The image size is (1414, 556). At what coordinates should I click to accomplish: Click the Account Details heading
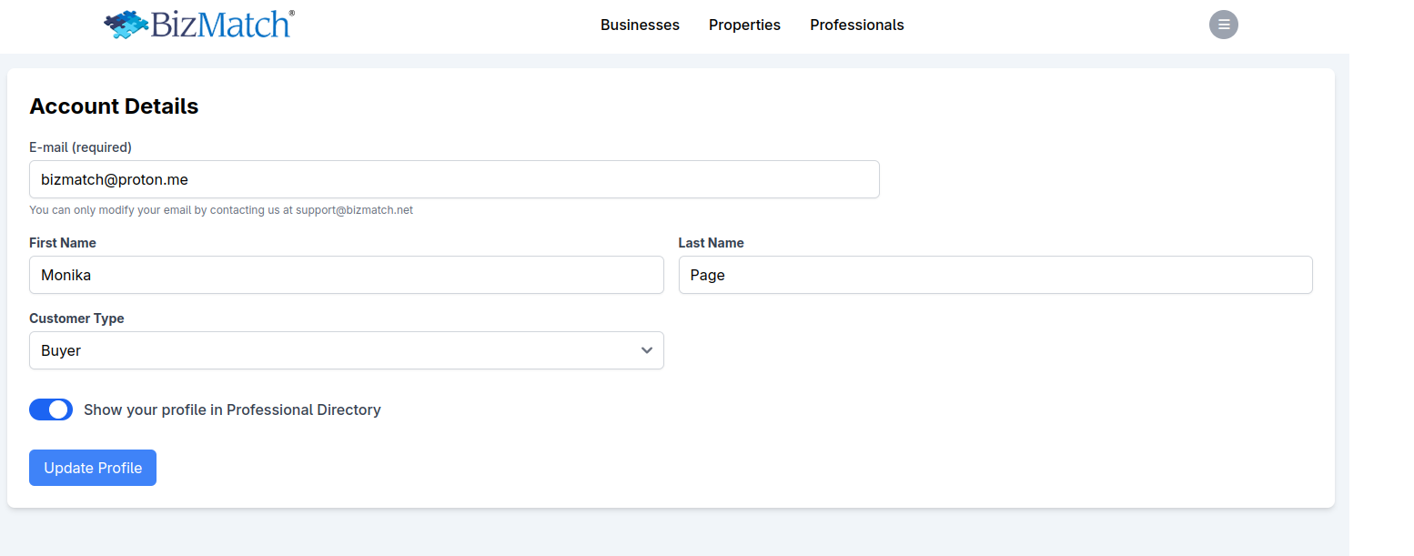114,106
